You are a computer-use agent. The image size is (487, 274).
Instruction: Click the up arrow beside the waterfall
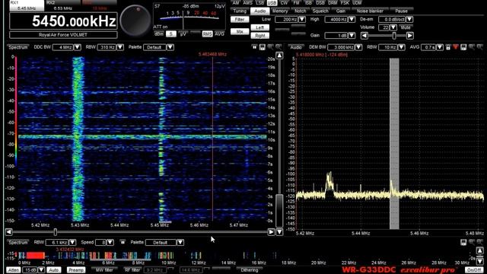(279, 56)
